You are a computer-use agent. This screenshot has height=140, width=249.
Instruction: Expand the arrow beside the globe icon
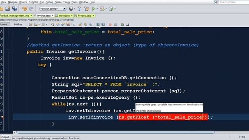75,9
